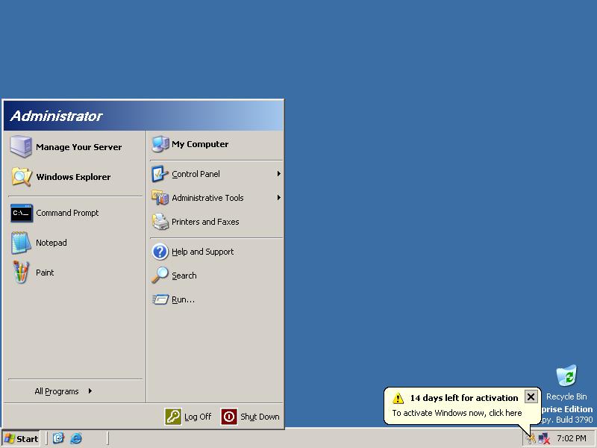Click the Internet Explorer quick launch icon
Screen dimensions: 597x448
pyautogui.click(x=76, y=438)
